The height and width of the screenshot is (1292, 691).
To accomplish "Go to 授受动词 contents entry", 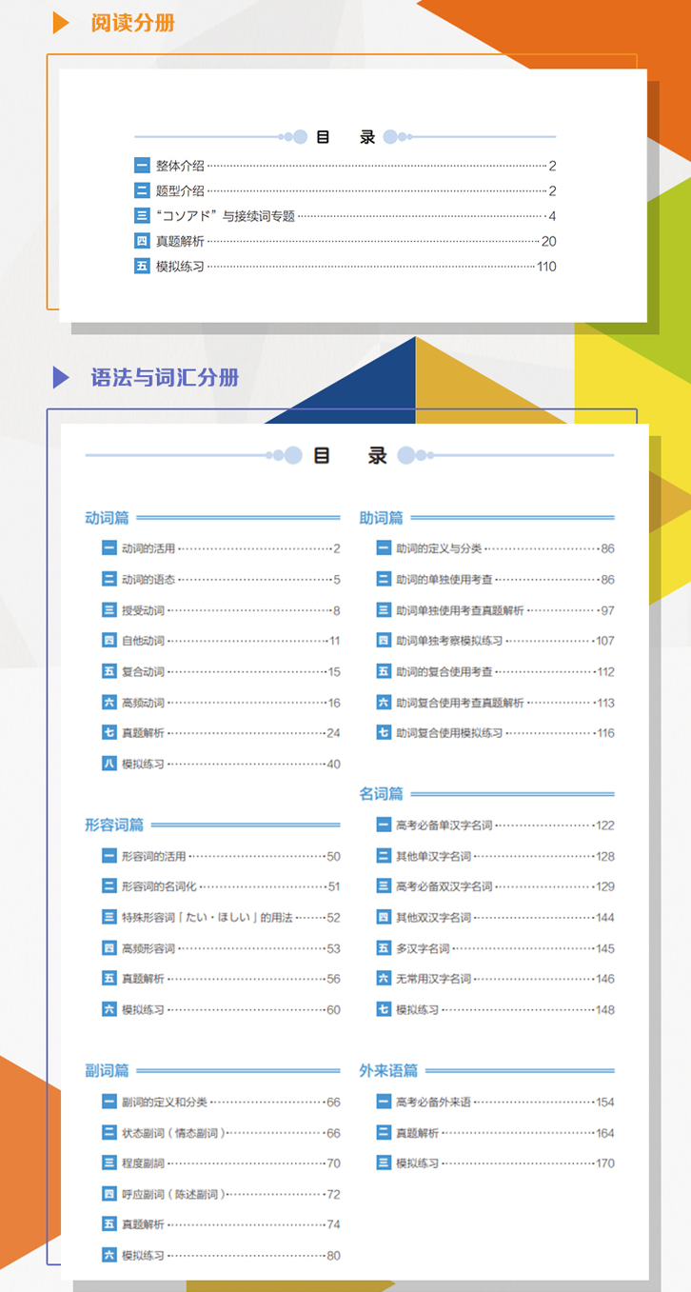I will (143, 610).
